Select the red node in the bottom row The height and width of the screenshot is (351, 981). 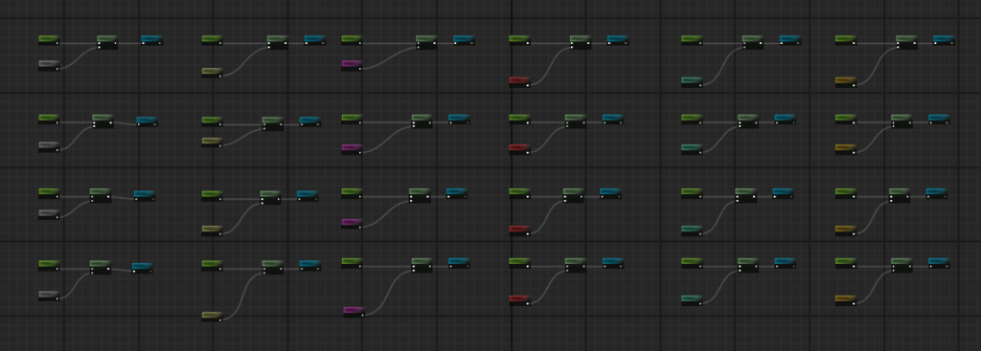coord(519,301)
